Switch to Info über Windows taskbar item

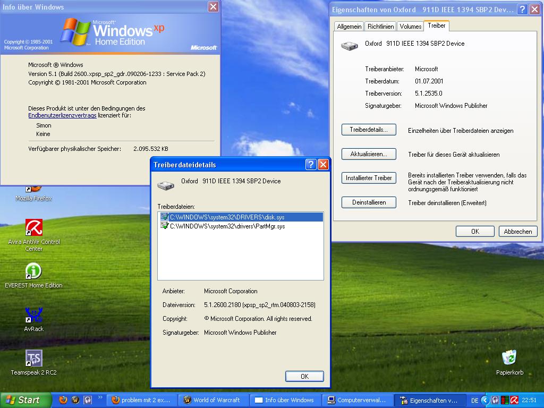click(285, 400)
